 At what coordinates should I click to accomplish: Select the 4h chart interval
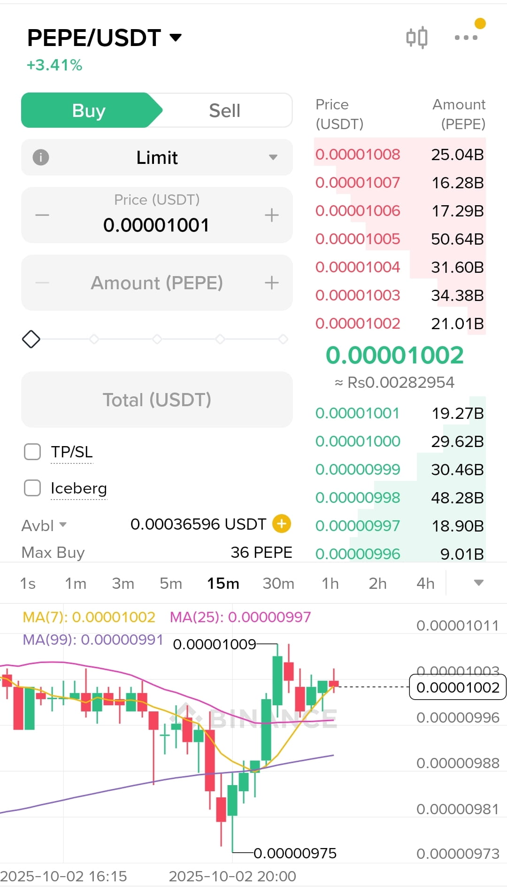pyautogui.click(x=425, y=583)
